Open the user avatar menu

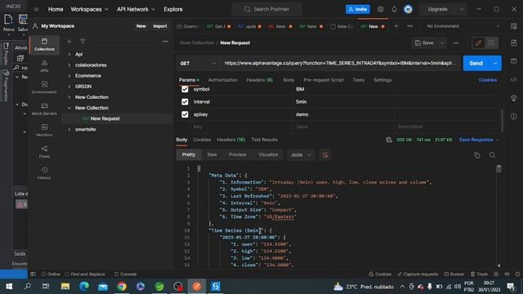(x=408, y=9)
